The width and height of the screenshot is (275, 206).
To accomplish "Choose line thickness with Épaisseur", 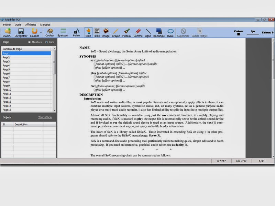I will click(63, 33).
